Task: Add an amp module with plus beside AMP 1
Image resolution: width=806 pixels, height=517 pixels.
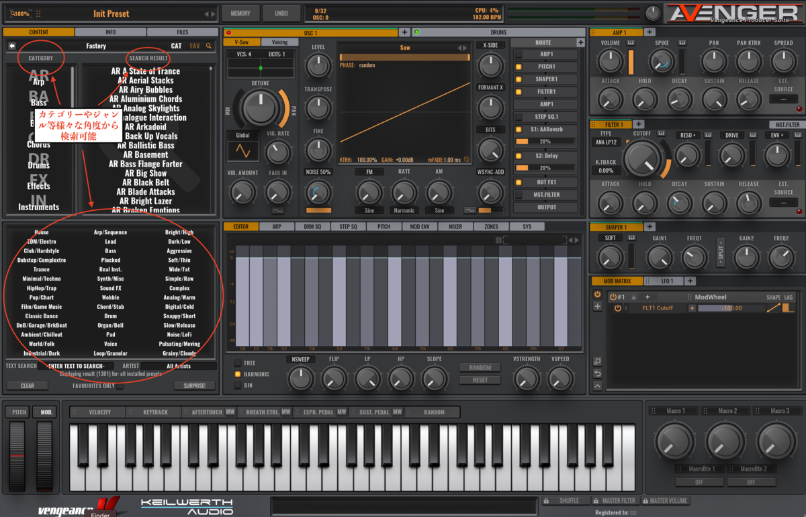Action: point(650,32)
